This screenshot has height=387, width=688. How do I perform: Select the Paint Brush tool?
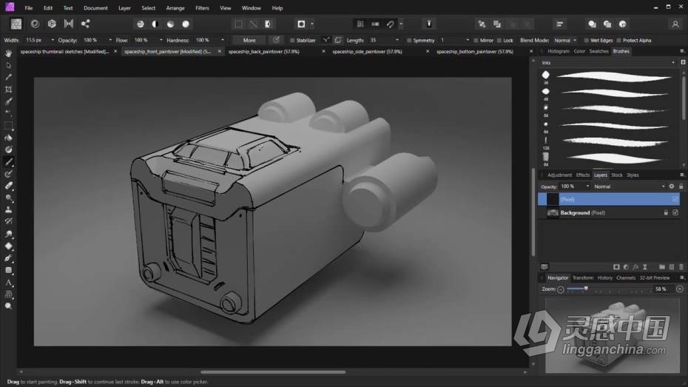click(x=8, y=162)
